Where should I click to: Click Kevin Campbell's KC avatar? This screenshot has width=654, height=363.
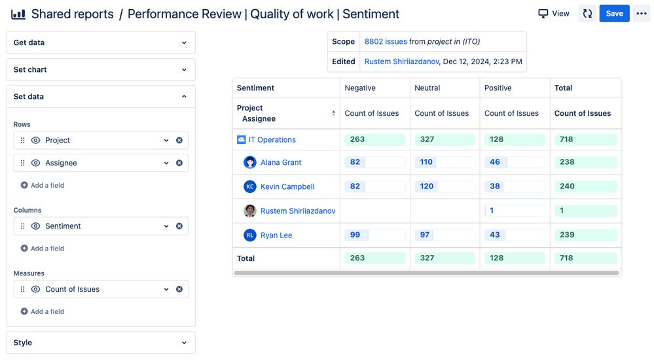click(250, 186)
